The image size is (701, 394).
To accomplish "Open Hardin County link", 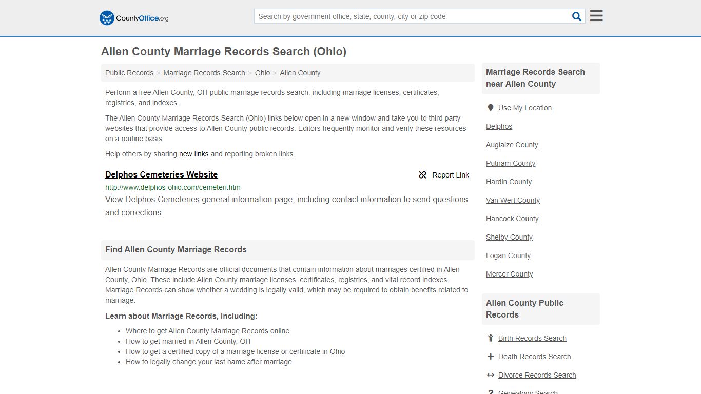I will pyautogui.click(x=509, y=182).
